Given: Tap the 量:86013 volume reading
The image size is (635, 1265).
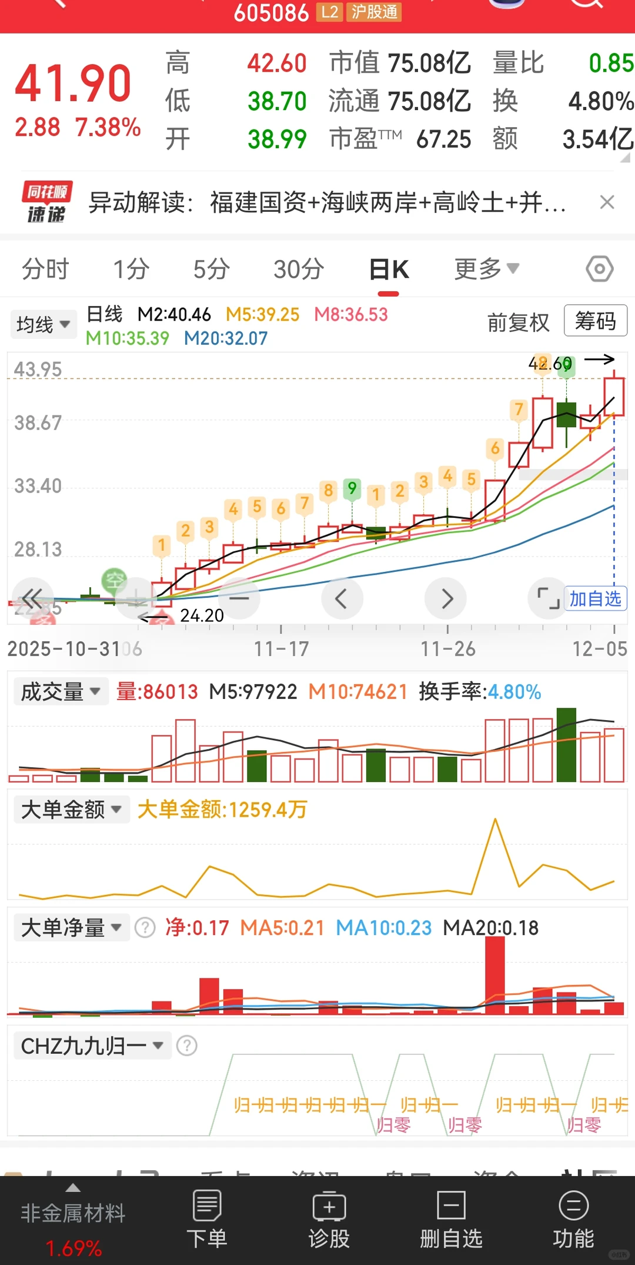Looking at the screenshot, I should tap(157, 691).
